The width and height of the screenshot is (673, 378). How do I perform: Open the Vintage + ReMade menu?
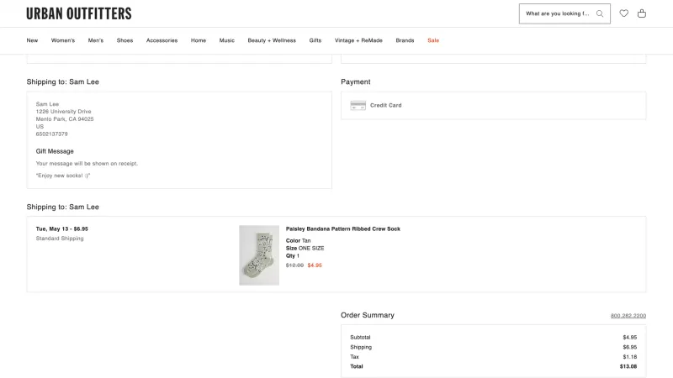pyautogui.click(x=358, y=40)
